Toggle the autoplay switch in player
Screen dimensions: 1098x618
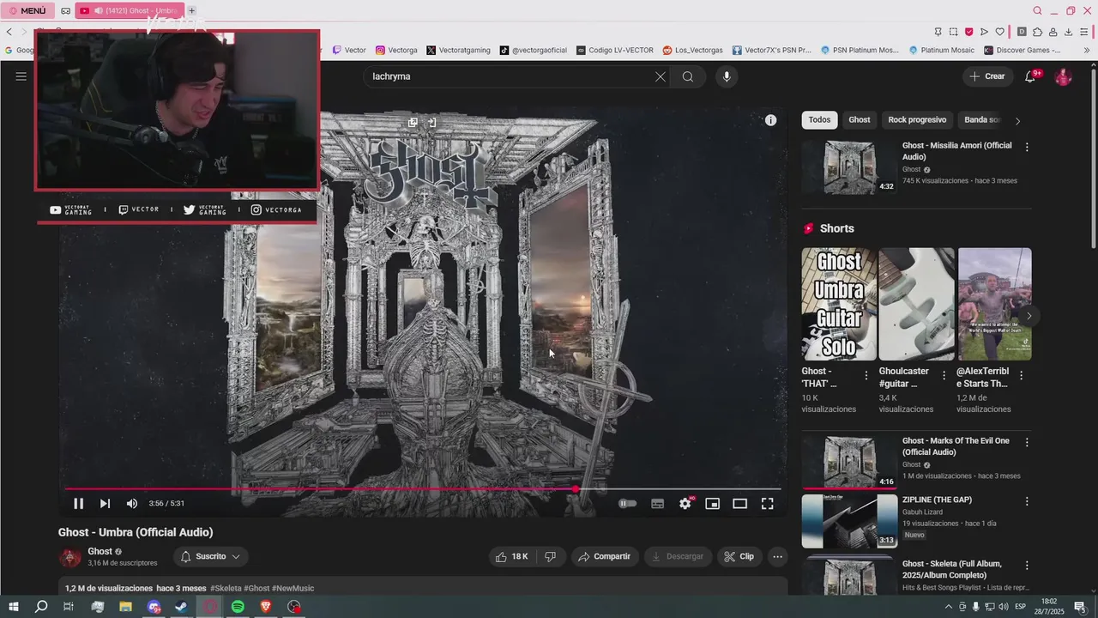628,504
